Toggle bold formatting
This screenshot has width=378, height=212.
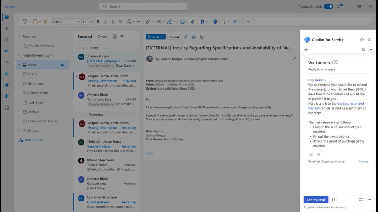[98, 21]
